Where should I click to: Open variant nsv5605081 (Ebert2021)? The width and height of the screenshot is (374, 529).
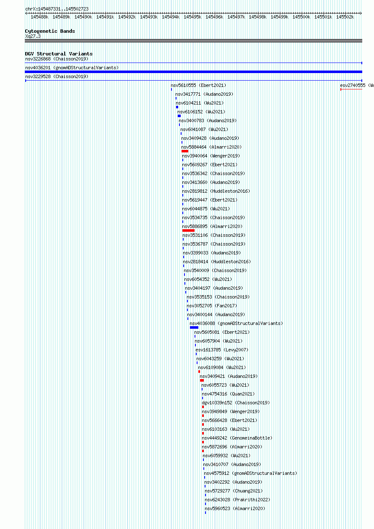(222, 332)
